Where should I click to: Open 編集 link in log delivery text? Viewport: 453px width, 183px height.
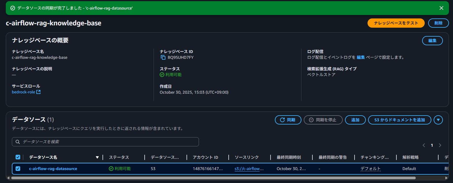coord(361,57)
